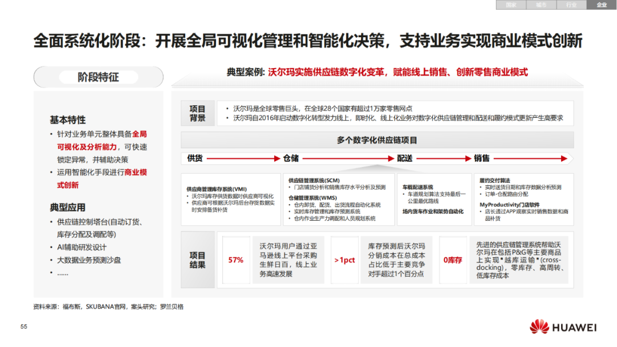Select the 57% result box
Screen dimensions: 617x347
[x=236, y=260]
